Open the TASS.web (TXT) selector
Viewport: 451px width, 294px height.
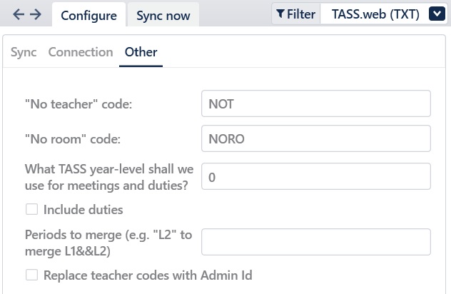(x=375, y=14)
